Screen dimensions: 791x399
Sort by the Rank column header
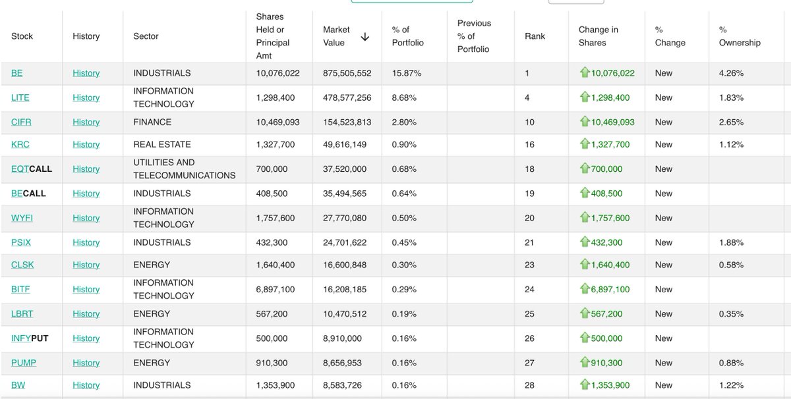click(535, 36)
